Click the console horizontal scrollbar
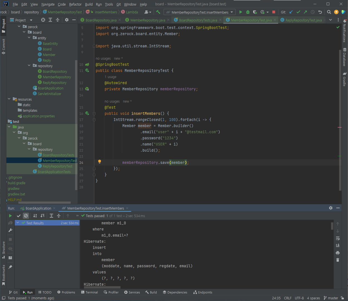Image resolution: width=348 pixels, height=301 pixels. 102,287
